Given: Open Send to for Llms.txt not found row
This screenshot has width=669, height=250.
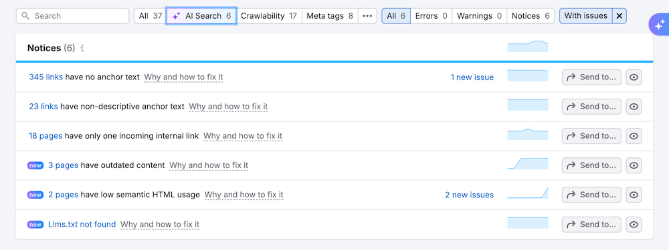Looking at the screenshot, I should (591, 225).
